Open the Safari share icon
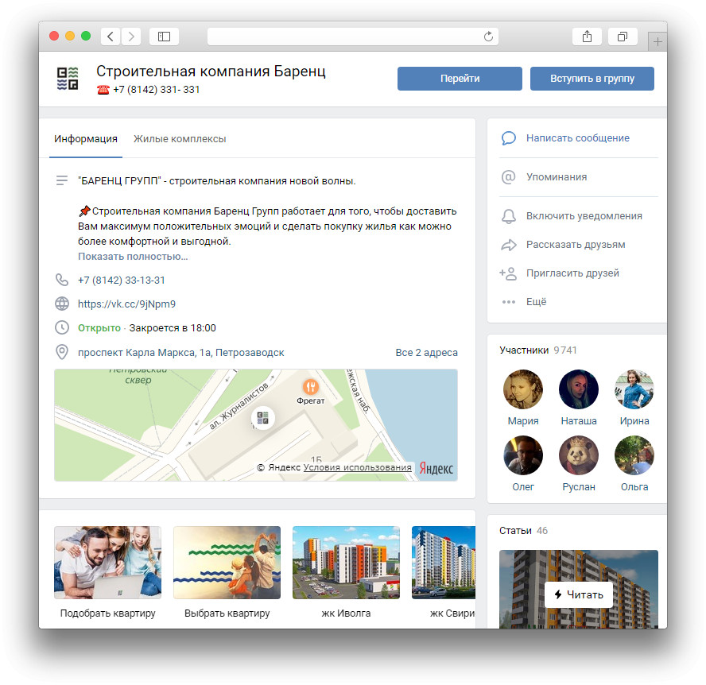Screen dimensions: 706x685 point(587,37)
